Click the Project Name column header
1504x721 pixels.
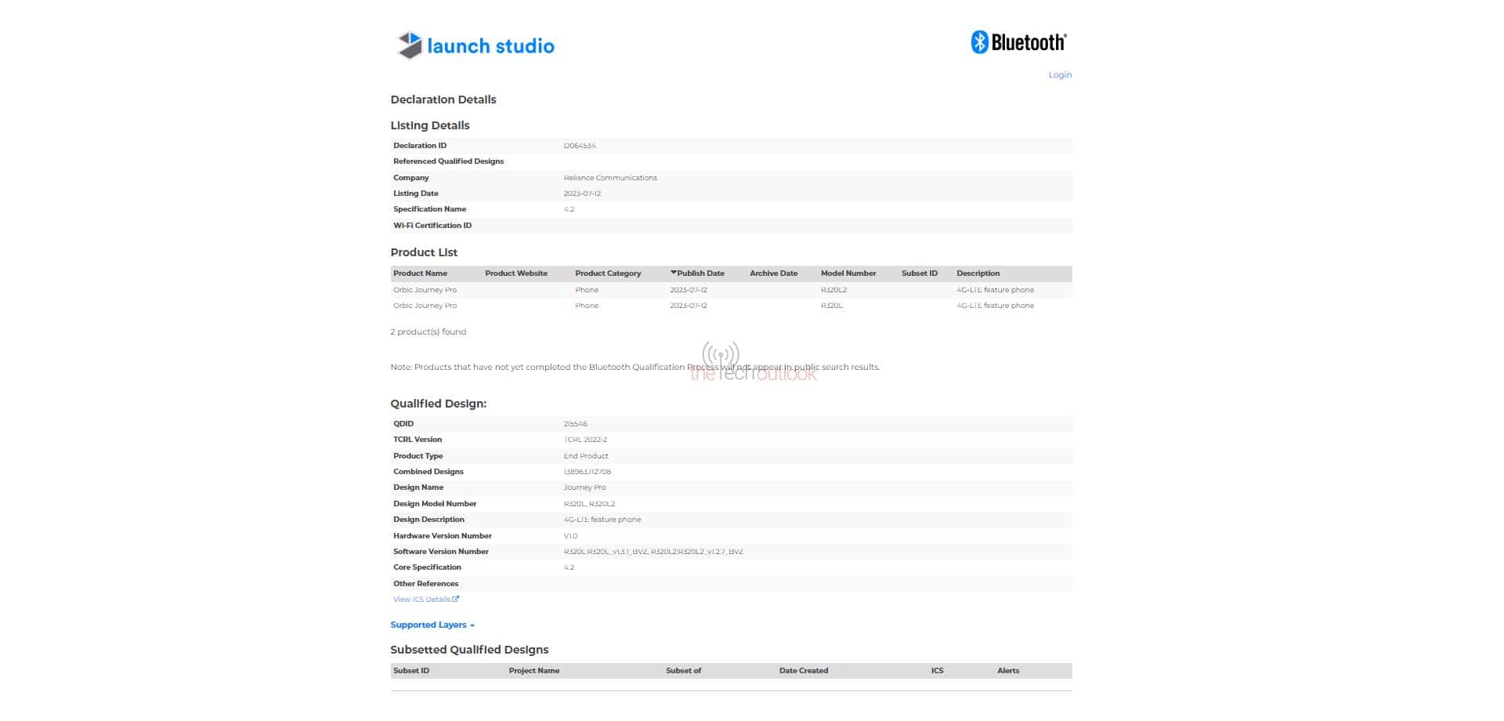[x=534, y=671]
